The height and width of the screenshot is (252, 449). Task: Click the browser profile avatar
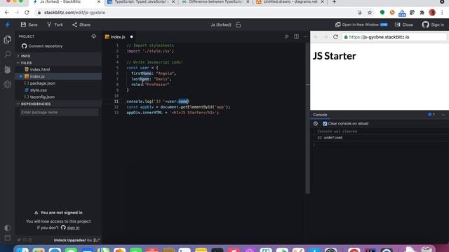tap(432, 13)
